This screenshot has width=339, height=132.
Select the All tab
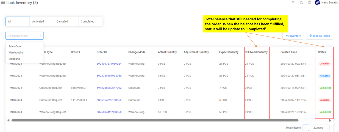point(18,21)
